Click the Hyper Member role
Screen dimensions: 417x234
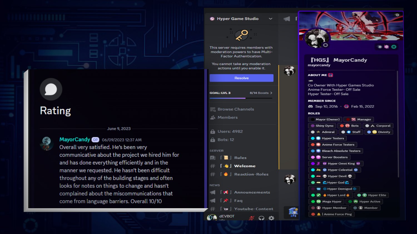click(x=329, y=208)
